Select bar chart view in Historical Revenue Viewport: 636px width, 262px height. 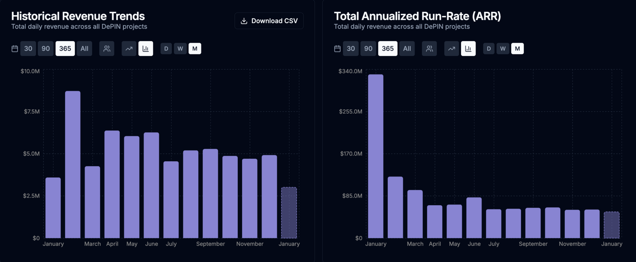point(146,49)
